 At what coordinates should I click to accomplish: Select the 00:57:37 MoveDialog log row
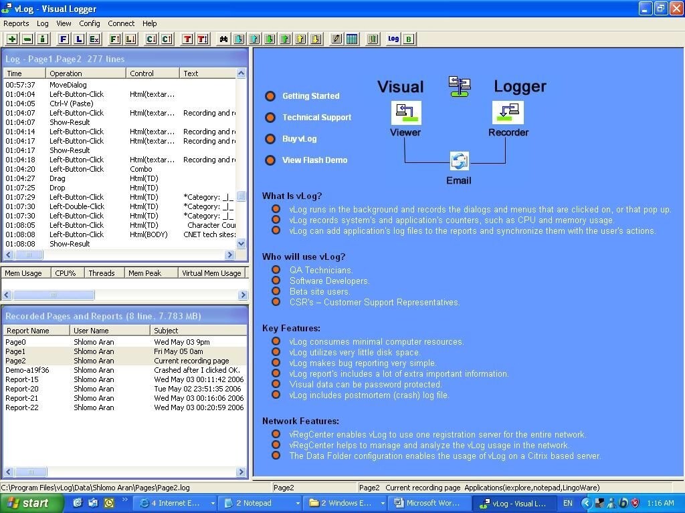(x=120, y=85)
